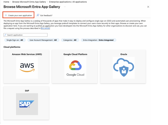Click the Google Cloud logo image
The width and height of the screenshot is (168, 125).
75,68
